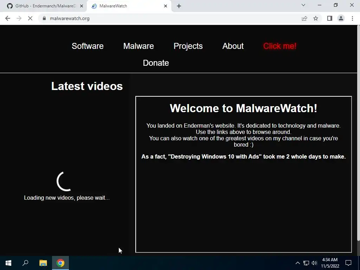Open a new browser tab
The height and width of the screenshot is (270, 360).
(179, 6)
